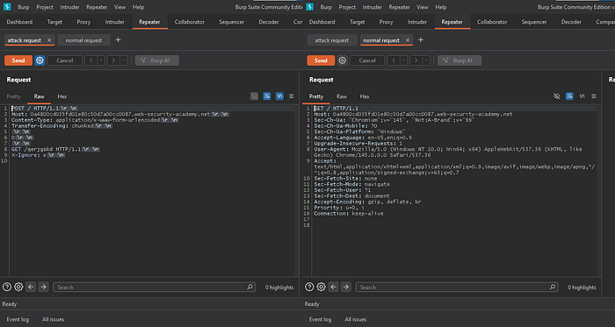The width and height of the screenshot is (615, 327).
Task: Toggle line wrap in right window request editor
Action: (x=569, y=96)
